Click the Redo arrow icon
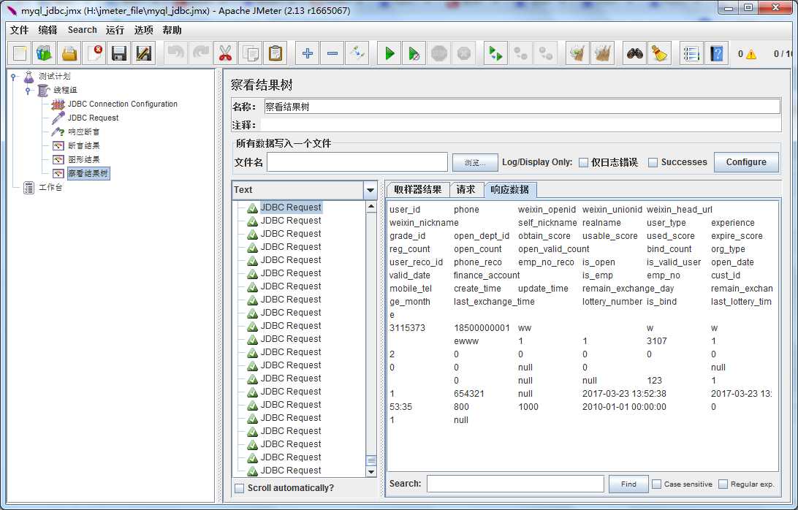Screen dimensions: 798x510 [200, 53]
